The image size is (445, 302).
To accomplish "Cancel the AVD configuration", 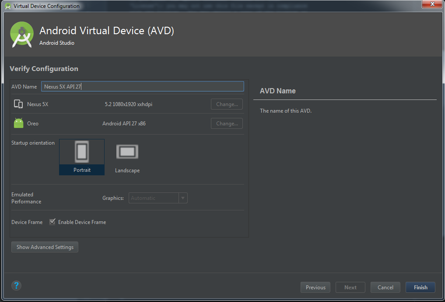I will [x=385, y=288].
